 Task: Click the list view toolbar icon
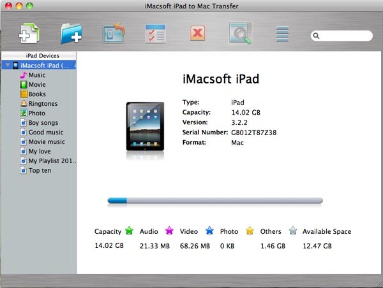[282, 34]
